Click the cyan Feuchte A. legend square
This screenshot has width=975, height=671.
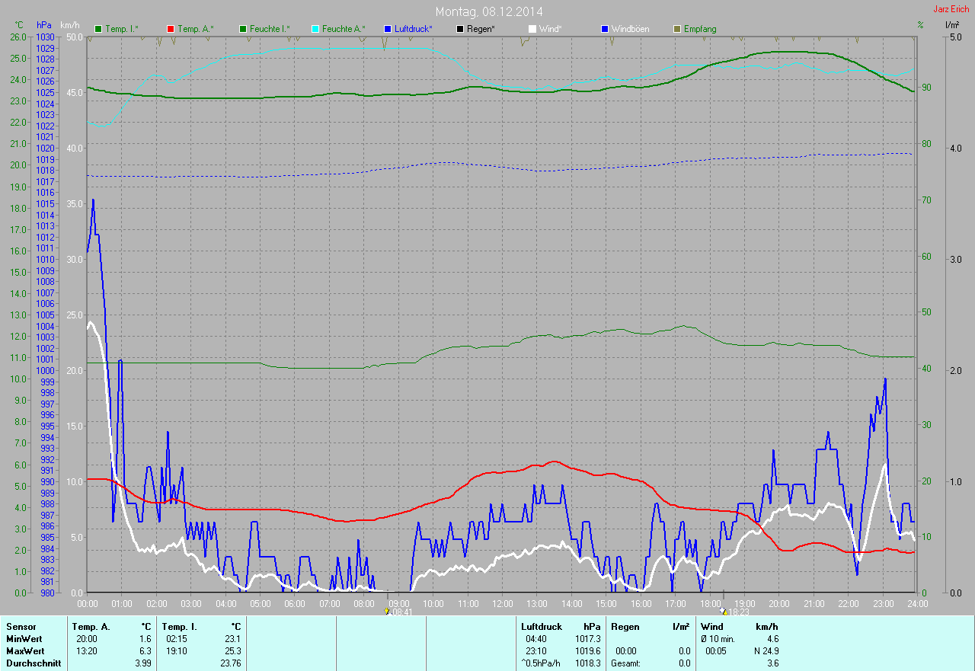click(x=315, y=29)
